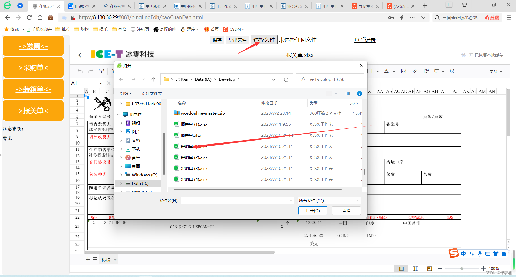Go up one folder level in the dialog
The width and height of the screenshot is (516, 277).
153,79
